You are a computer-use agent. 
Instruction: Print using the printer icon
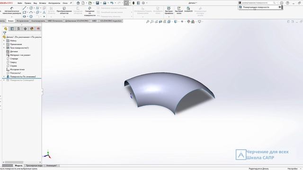click(x=105, y=3)
